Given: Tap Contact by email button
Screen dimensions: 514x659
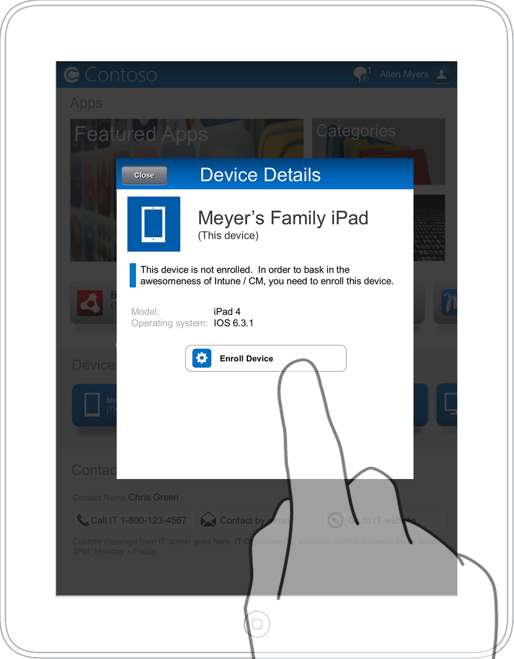Looking at the screenshot, I should [260, 520].
